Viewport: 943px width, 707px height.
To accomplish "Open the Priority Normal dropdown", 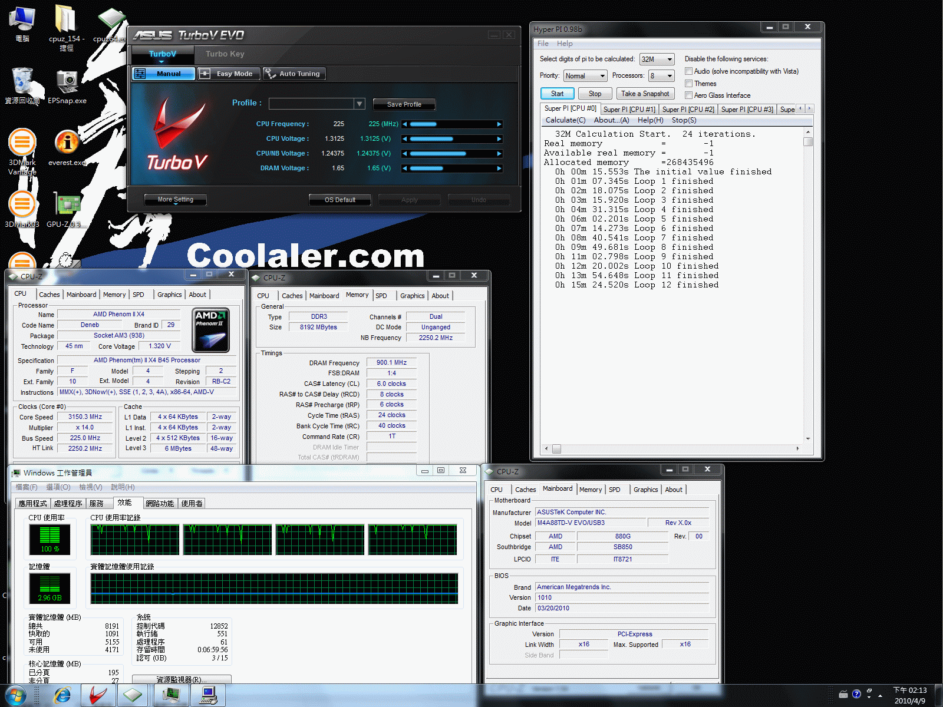I will tap(585, 76).
